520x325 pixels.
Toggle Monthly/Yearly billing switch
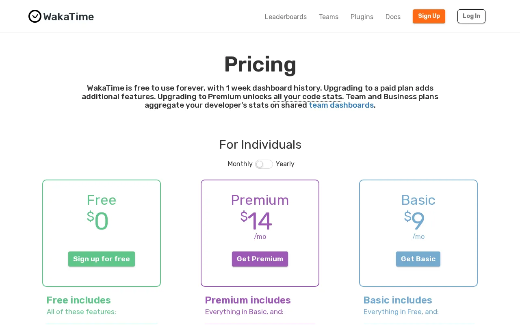264,164
